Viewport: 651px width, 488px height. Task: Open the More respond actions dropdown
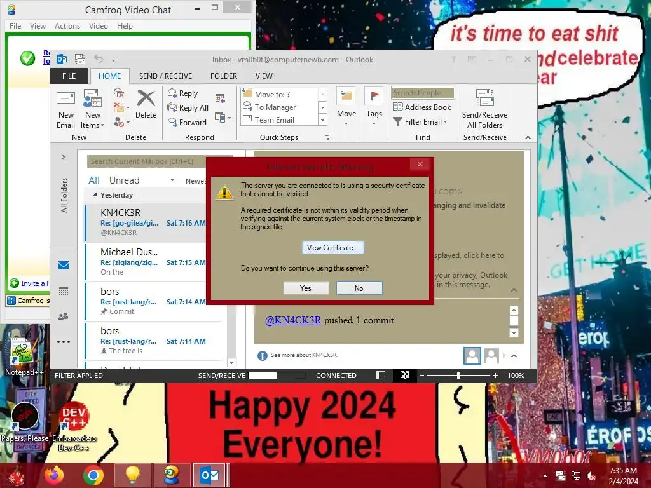point(223,118)
